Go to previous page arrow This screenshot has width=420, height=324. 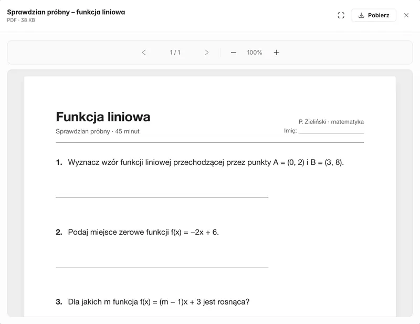tap(144, 53)
